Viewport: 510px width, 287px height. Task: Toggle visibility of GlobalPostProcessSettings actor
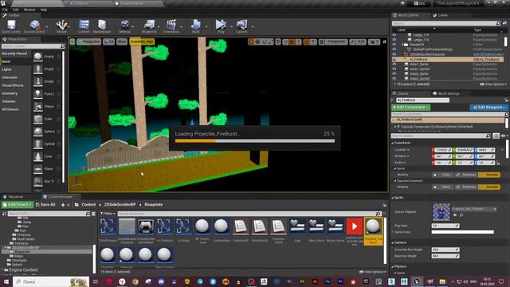tap(394, 49)
